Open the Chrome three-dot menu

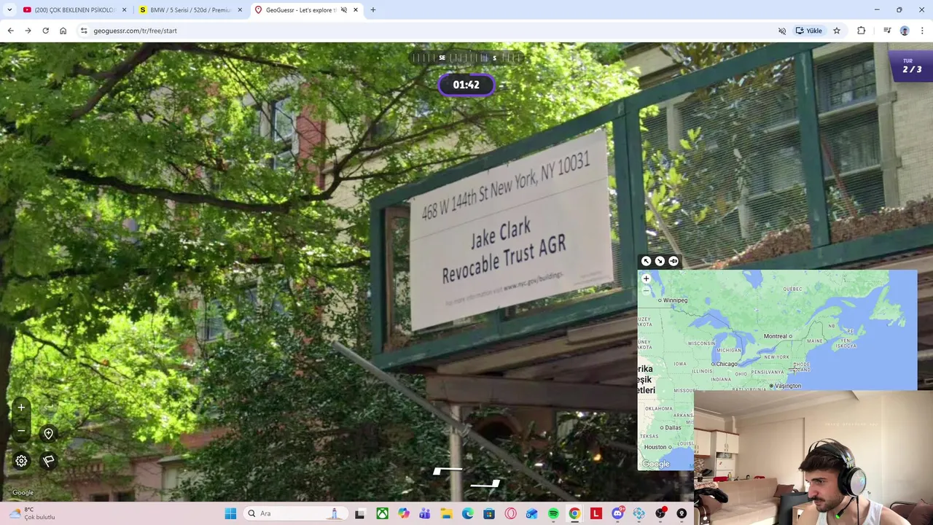(x=923, y=31)
